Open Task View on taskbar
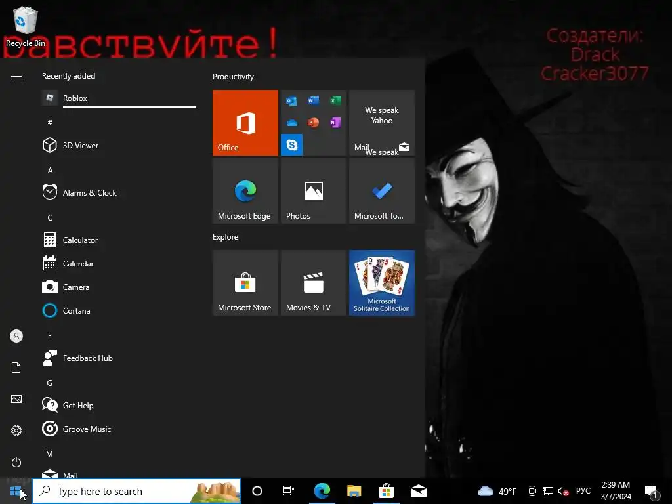The width and height of the screenshot is (672, 504). coord(289,491)
